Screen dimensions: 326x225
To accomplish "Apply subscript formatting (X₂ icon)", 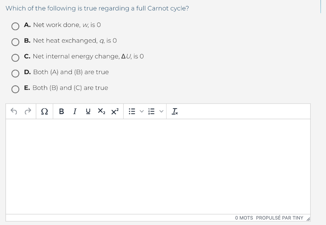I will pos(101,111).
